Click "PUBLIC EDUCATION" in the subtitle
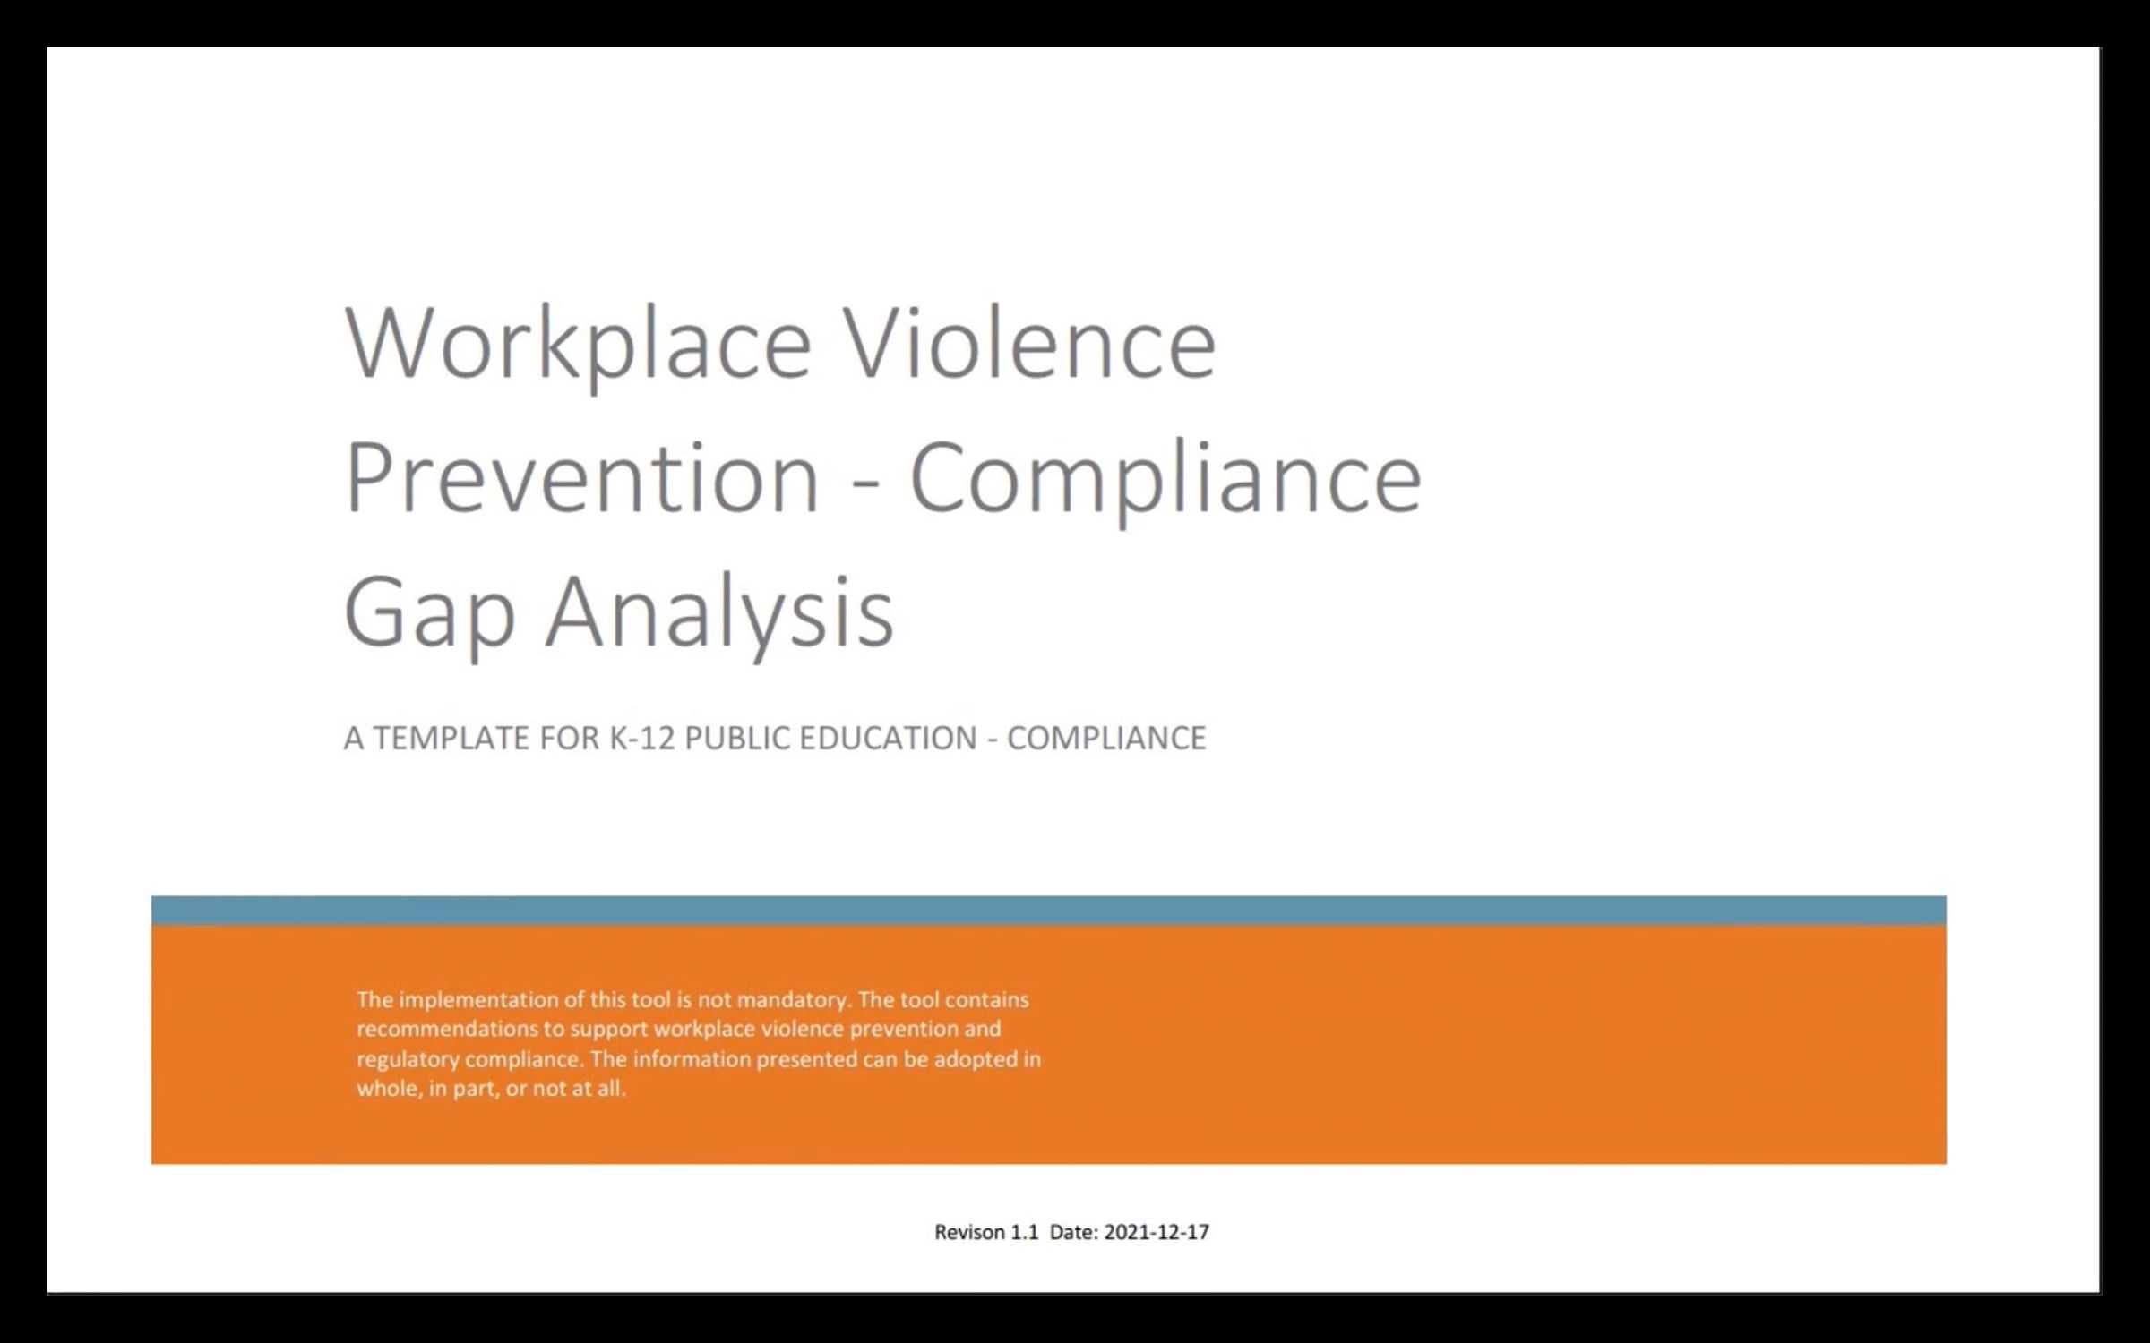The image size is (2150, 1343). pyautogui.click(x=831, y=738)
